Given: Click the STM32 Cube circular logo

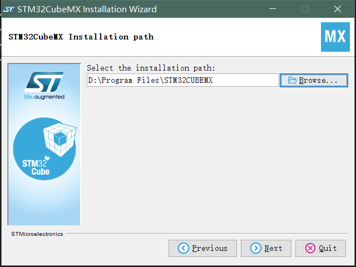Looking at the screenshot, I should click(x=44, y=149).
